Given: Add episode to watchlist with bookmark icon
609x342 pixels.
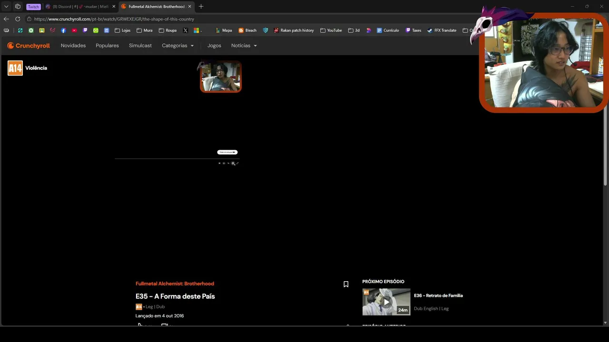Looking at the screenshot, I should pyautogui.click(x=346, y=284).
